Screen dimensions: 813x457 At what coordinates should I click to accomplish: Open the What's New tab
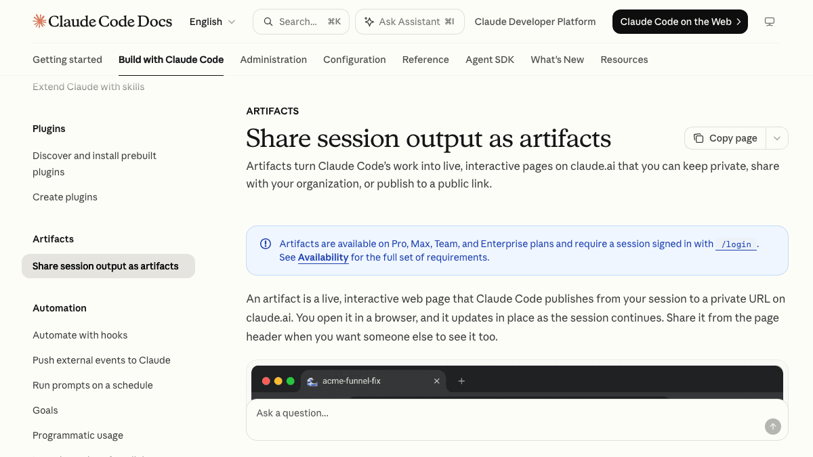[x=558, y=60]
